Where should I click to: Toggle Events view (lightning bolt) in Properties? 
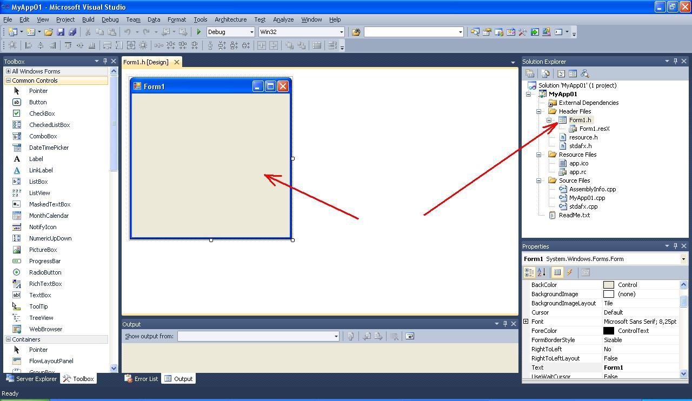pos(569,272)
